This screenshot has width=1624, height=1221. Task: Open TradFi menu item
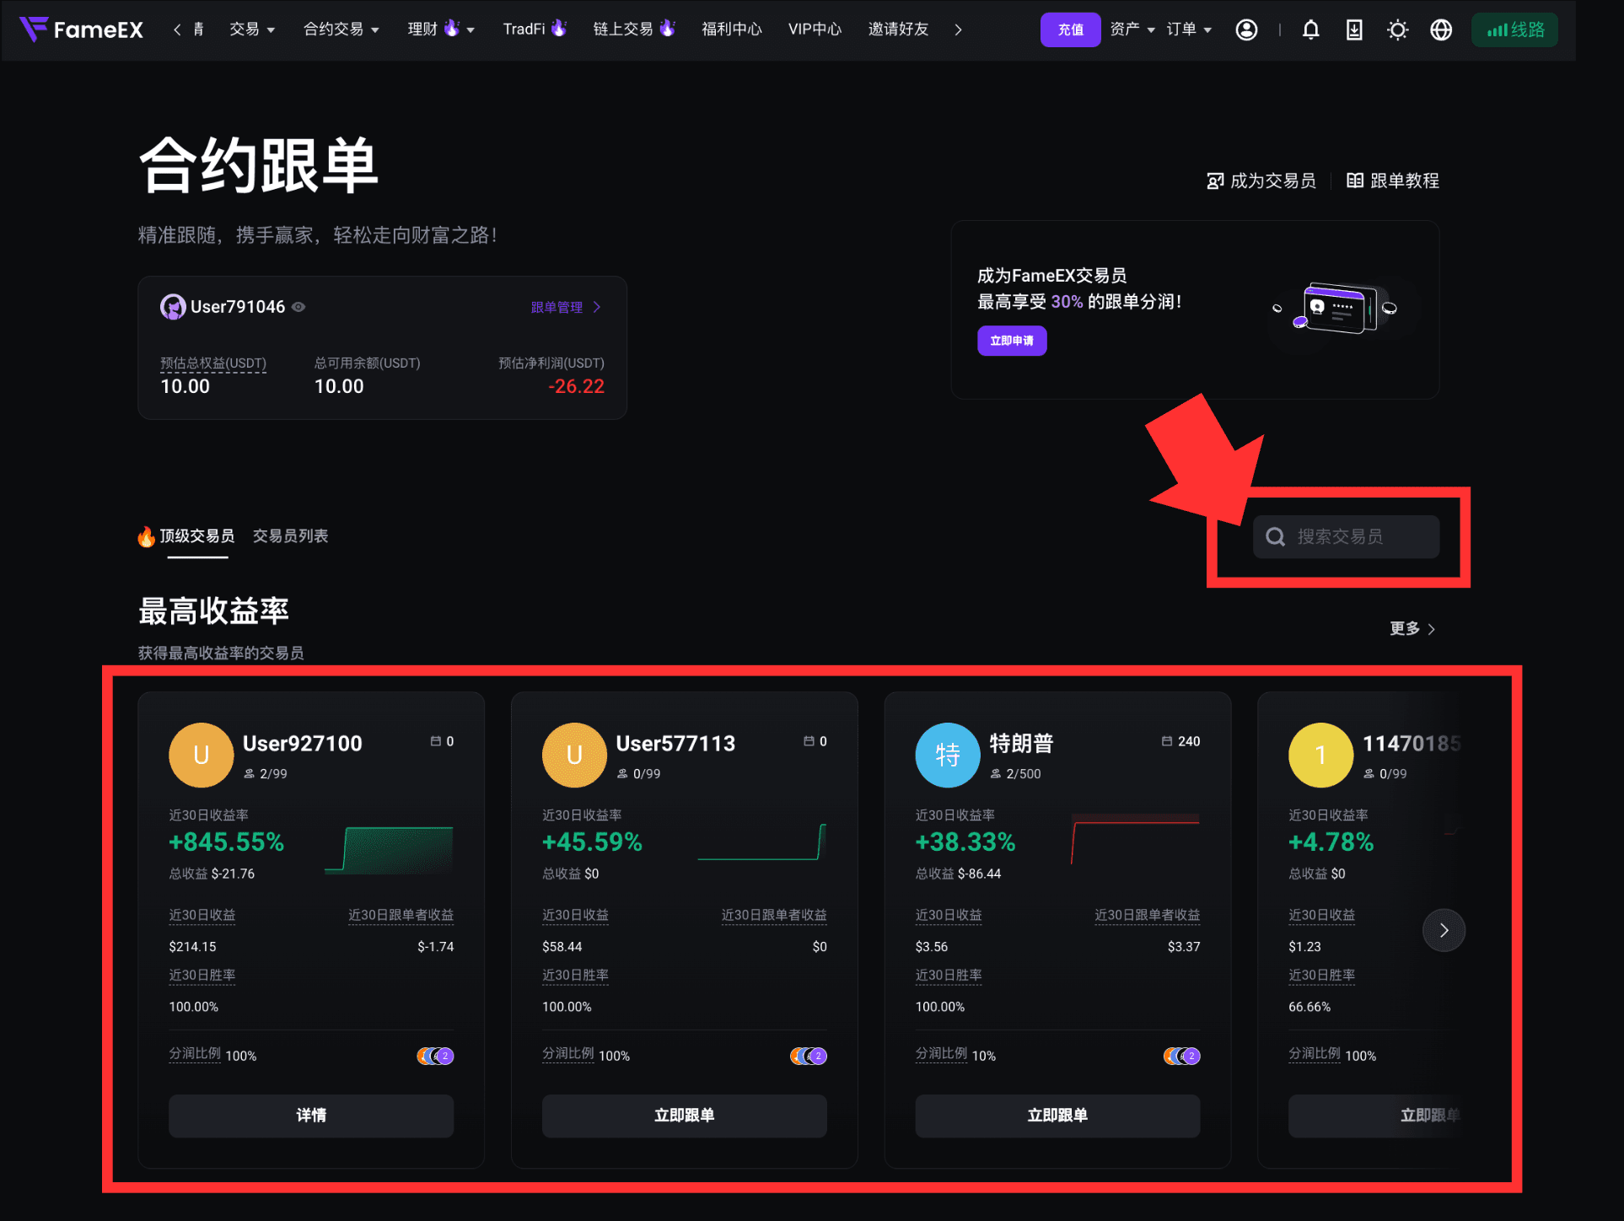click(x=535, y=30)
